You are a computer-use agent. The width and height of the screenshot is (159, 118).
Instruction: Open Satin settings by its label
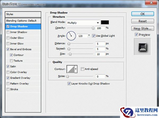pyautogui.click(x=13, y=67)
